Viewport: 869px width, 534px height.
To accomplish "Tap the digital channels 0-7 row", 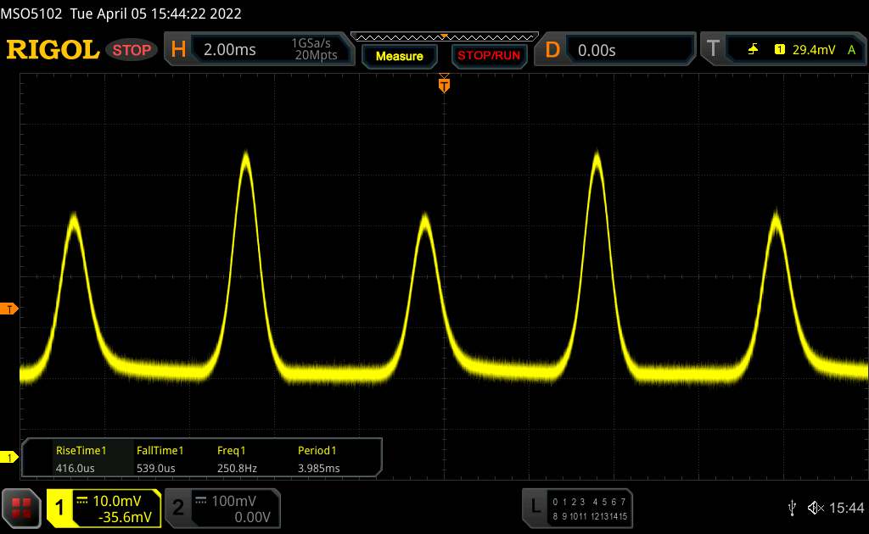I will tap(589, 502).
